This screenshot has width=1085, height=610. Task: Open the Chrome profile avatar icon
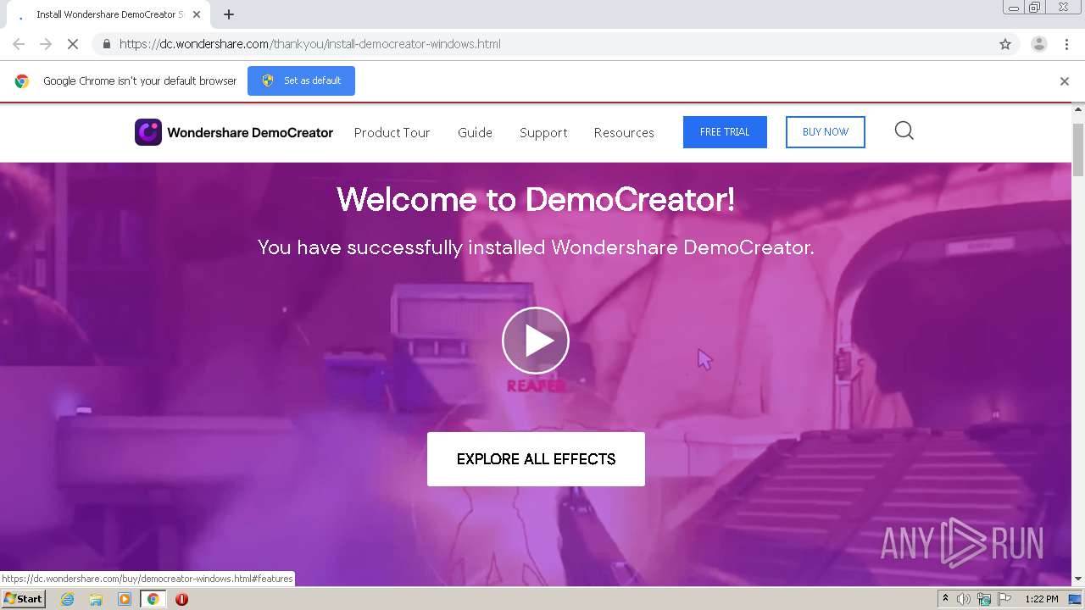(x=1039, y=44)
